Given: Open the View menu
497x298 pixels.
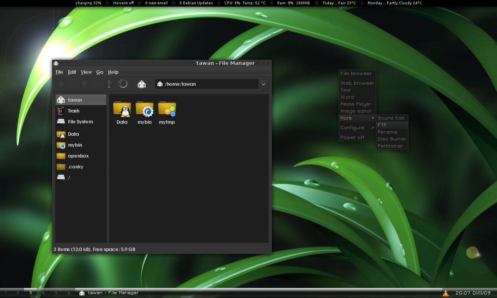Looking at the screenshot, I should point(86,72).
